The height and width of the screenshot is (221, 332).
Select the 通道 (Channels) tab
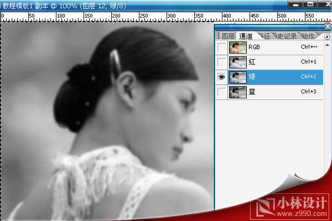[x=246, y=36]
